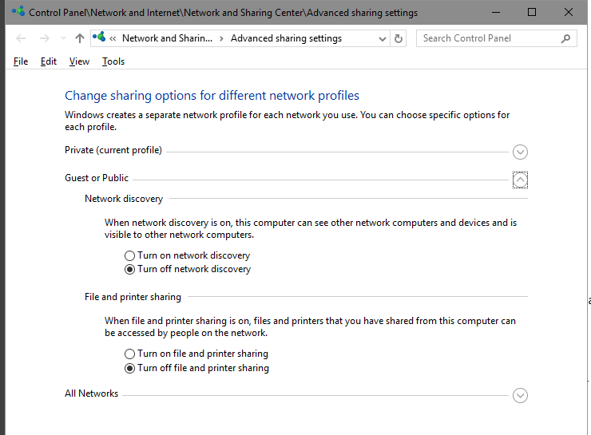The height and width of the screenshot is (435, 591).
Task: Click the Control Panel network icon in the title bar
Action: coord(18,12)
